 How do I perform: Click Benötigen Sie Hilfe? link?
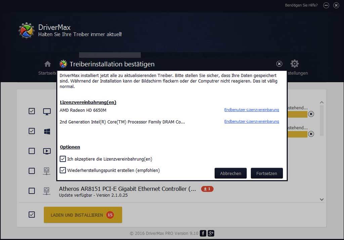(x=301, y=5)
